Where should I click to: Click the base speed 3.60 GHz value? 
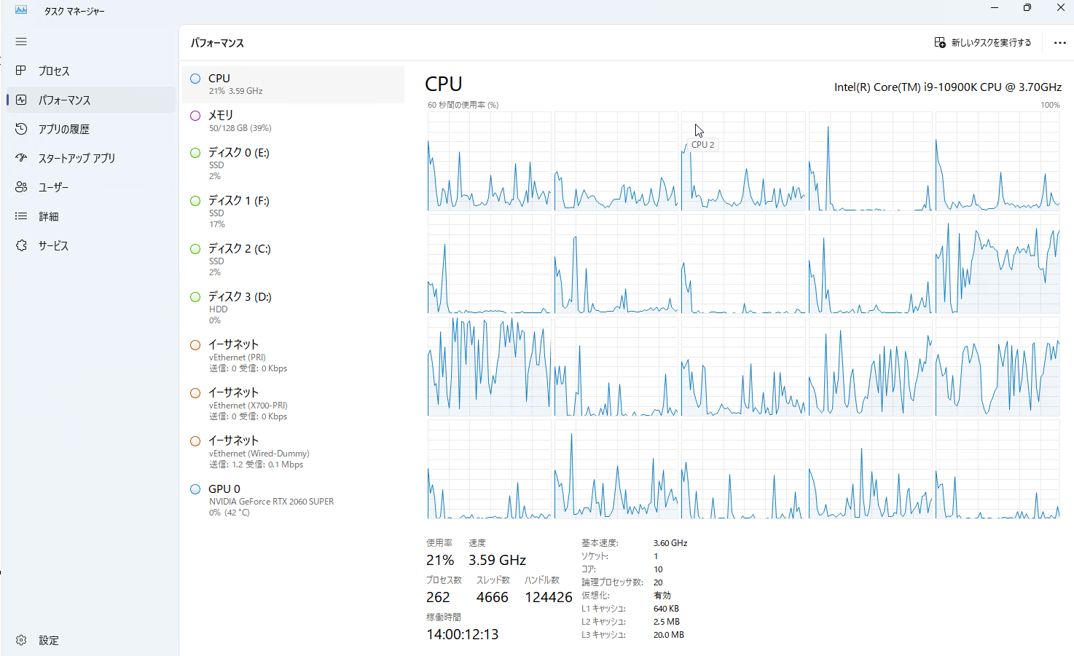670,543
